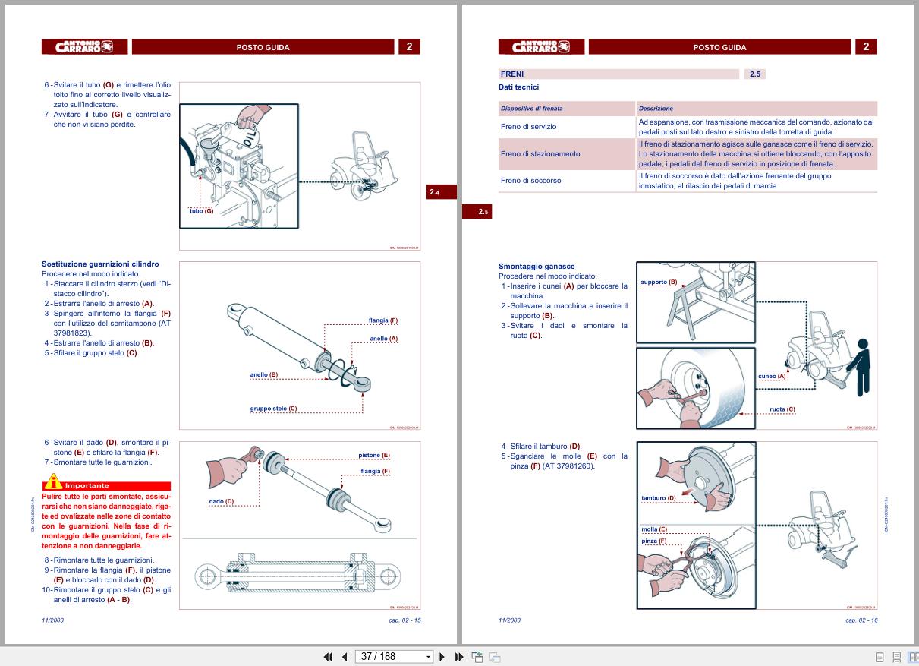The height and width of the screenshot is (666, 919).
Task: Click the 'cuneo (A)' diagram label
Action: coord(773,376)
